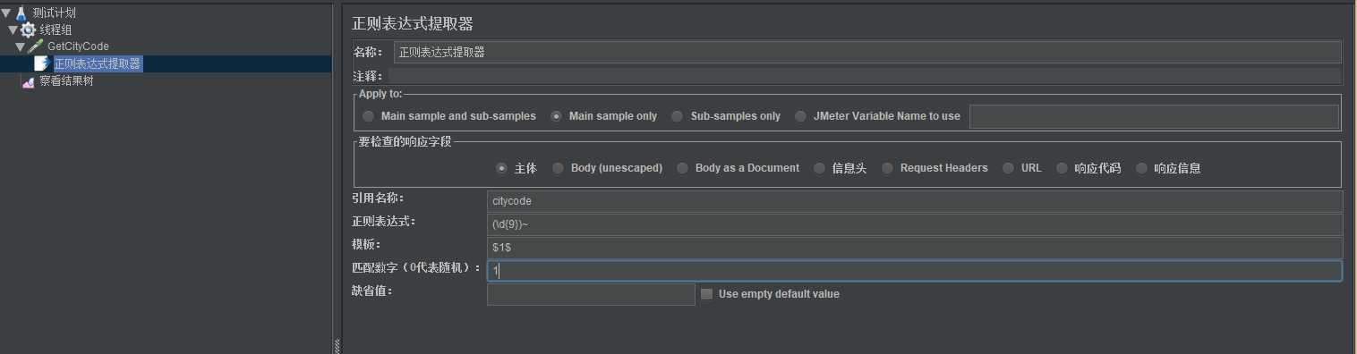The height and width of the screenshot is (354, 1357).
Task: Select 正则表达式提取器 tree row
Action: 97,63
